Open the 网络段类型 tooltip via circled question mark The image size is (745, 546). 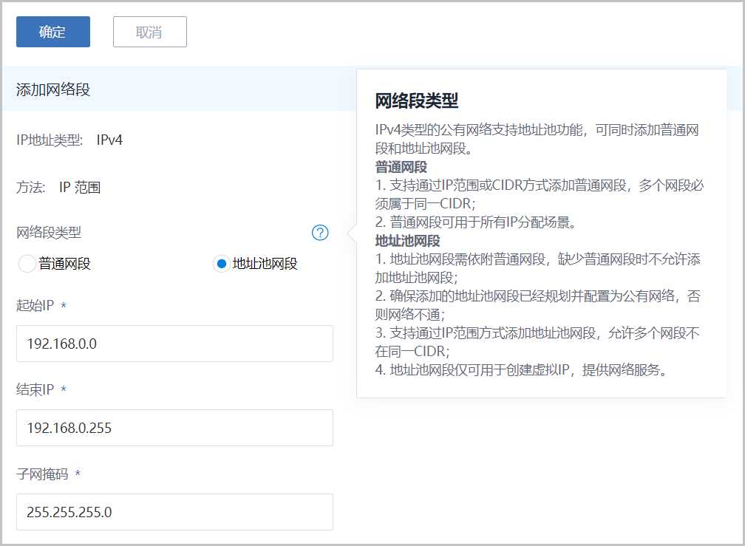[320, 233]
